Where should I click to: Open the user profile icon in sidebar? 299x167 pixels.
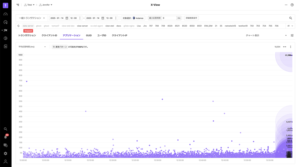pos(5,161)
